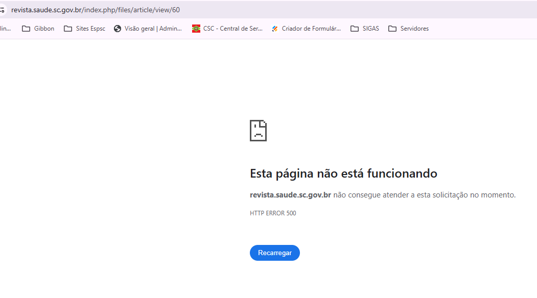
Task: Click the sad page error icon
Action: [258, 131]
